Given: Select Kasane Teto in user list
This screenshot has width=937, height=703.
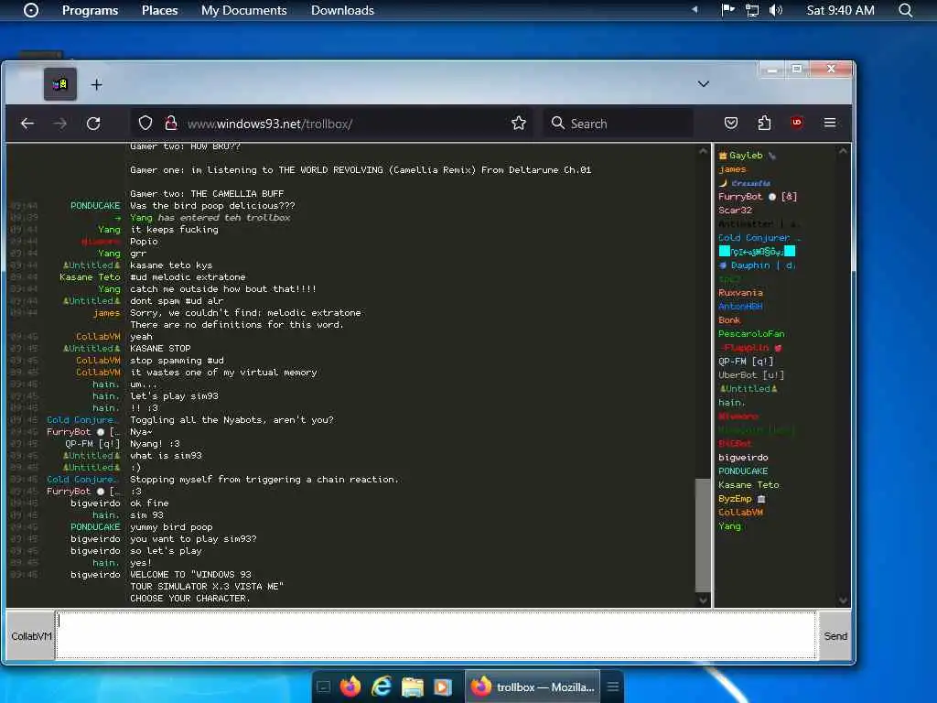Looking at the screenshot, I should tap(749, 485).
